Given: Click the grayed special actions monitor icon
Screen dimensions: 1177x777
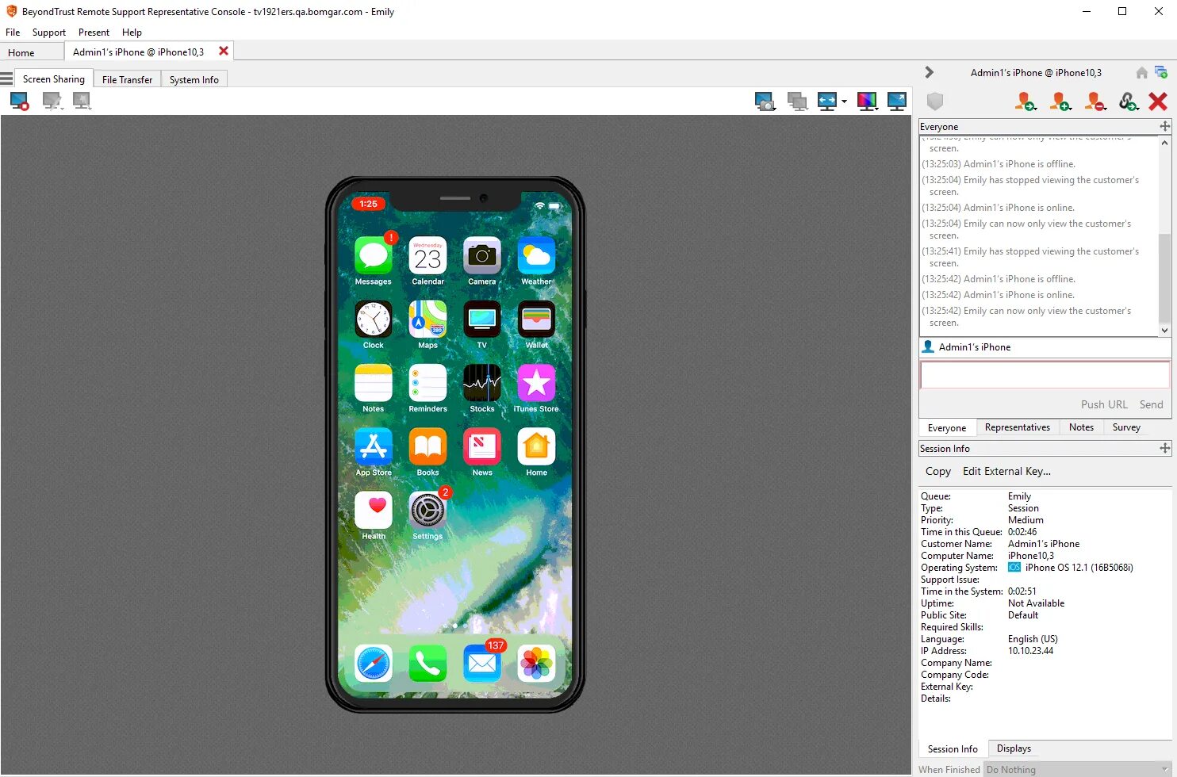Looking at the screenshot, I should (82, 101).
